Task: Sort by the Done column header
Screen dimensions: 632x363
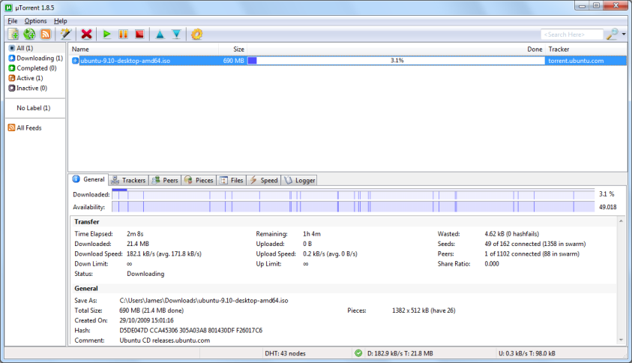Action: pyautogui.click(x=395, y=49)
